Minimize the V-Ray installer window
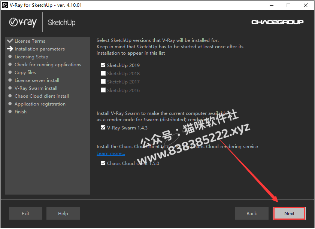 click(x=272, y=5)
